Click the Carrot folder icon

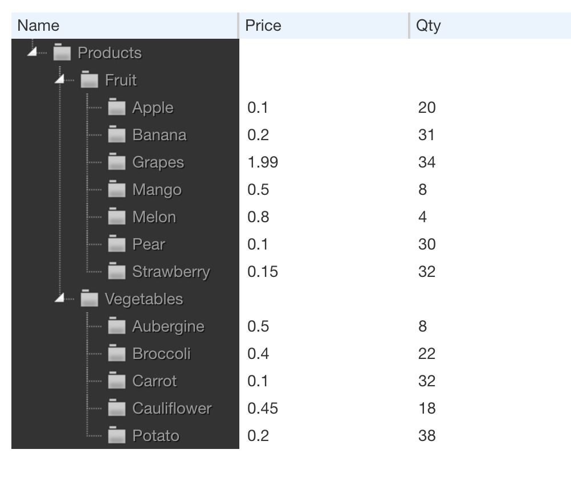(116, 381)
